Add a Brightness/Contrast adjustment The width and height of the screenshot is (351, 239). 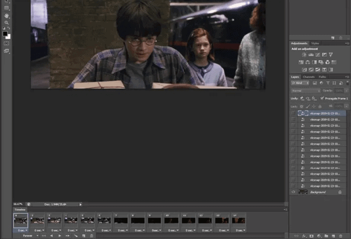[304, 55]
